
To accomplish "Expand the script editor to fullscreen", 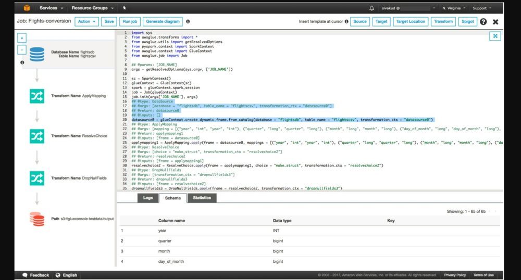I will point(494,36).
